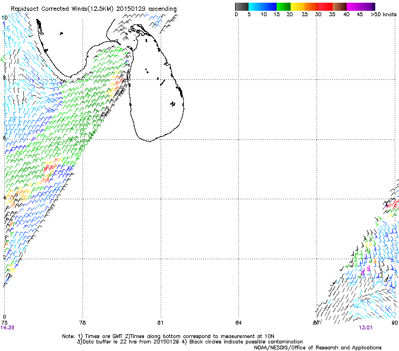Click the chart title "Rapidsact Corrected Winds(12.5KM)"
399x351 pixels.
click(62, 9)
